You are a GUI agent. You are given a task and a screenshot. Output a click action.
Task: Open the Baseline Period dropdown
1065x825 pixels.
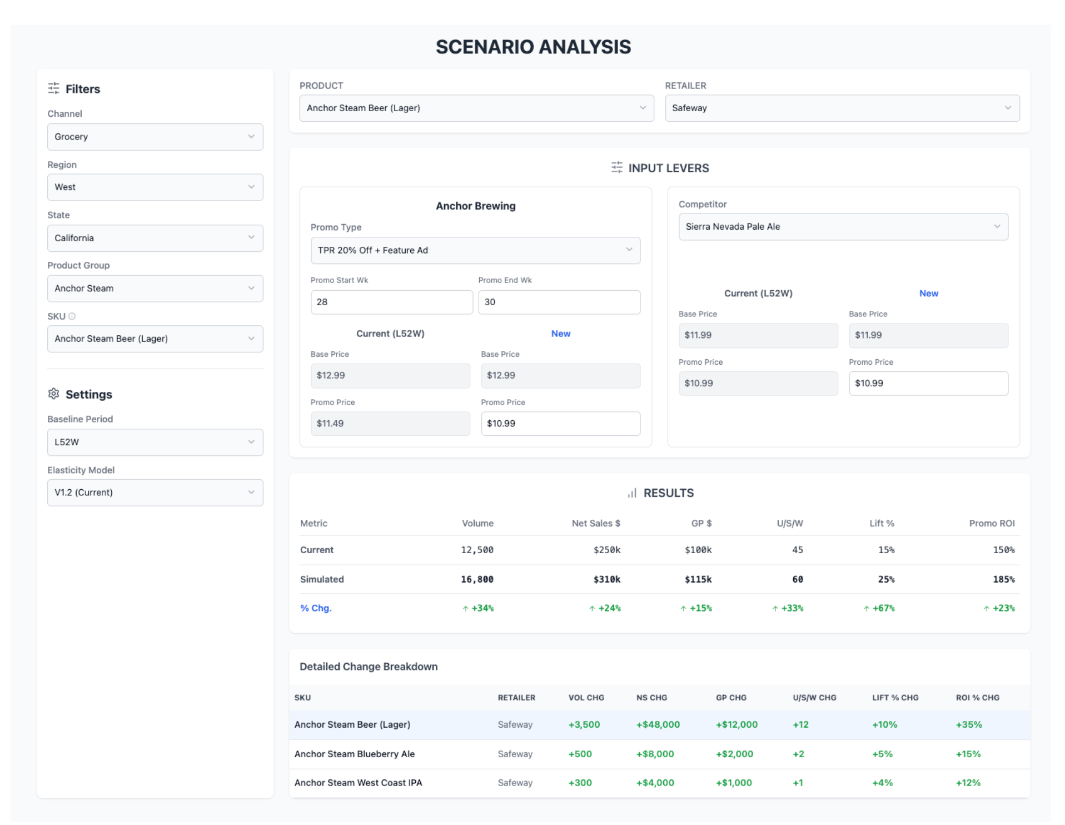[x=155, y=442]
